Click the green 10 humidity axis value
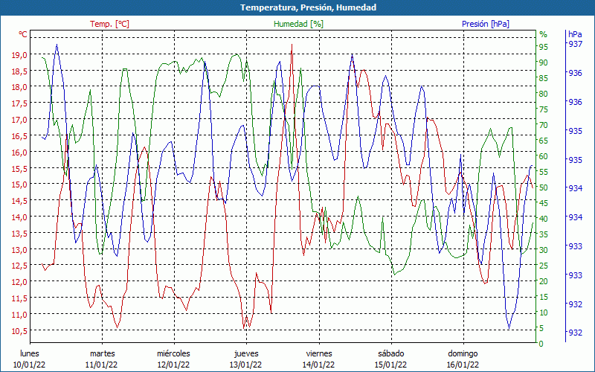Viewport: 595px width, 372px height. pyautogui.click(x=544, y=312)
